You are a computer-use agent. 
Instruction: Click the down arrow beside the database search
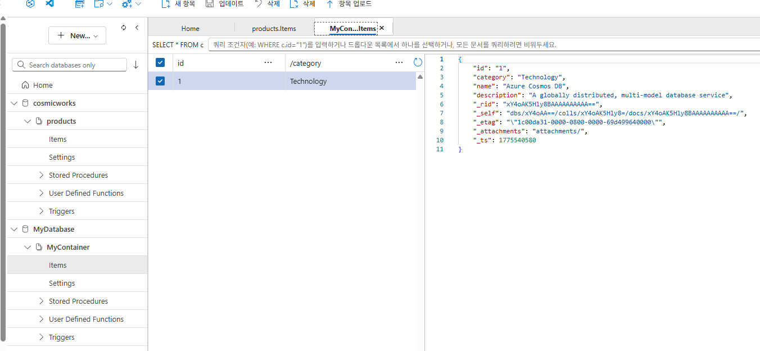(x=135, y=65)
